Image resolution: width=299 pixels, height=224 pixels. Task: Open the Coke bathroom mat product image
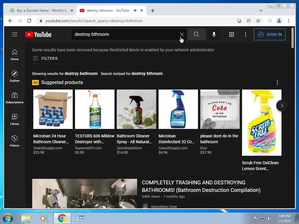(220, 109)
